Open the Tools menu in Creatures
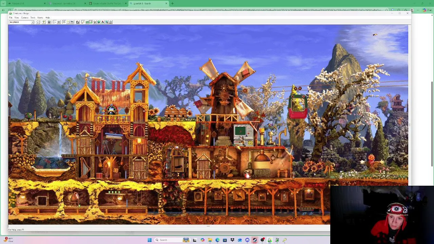The image size is (434, 244). 33,18
